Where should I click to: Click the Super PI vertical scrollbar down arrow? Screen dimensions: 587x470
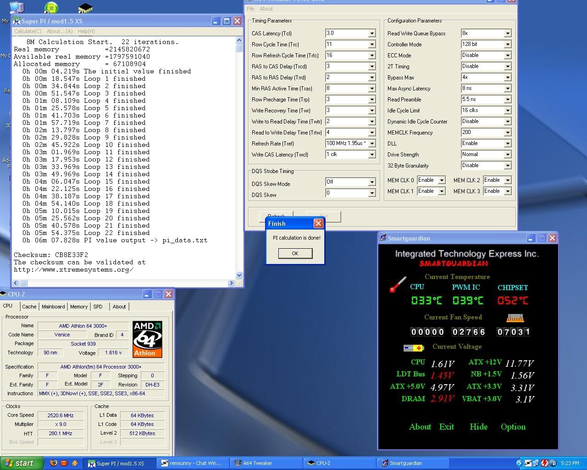pos(239,275)
